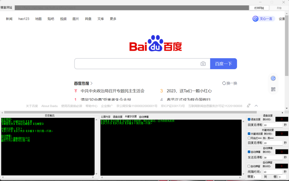Collapse the footer with the up chevron

click(x=256, y=106)
